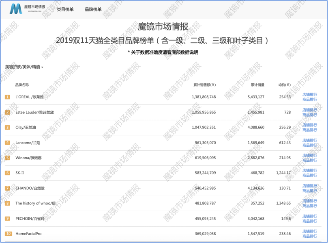View 商品排行 for PECHOIN/百雀羚
This screenshot has width=328, height=243.
pos(310,221)
